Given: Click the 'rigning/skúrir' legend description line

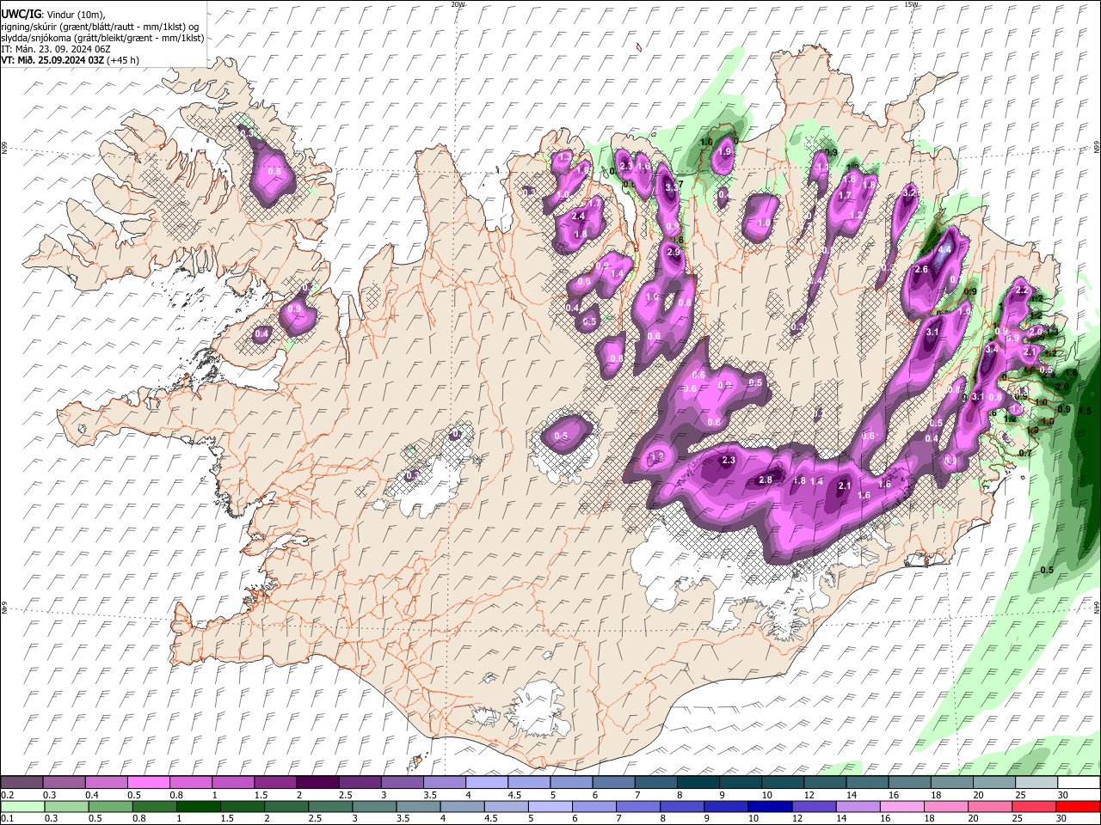Looking at the screenshot, I should 101,27.
